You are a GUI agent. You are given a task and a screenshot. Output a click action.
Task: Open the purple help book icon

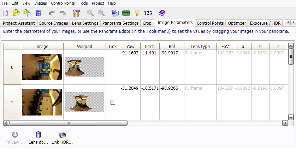pos(161,13)
